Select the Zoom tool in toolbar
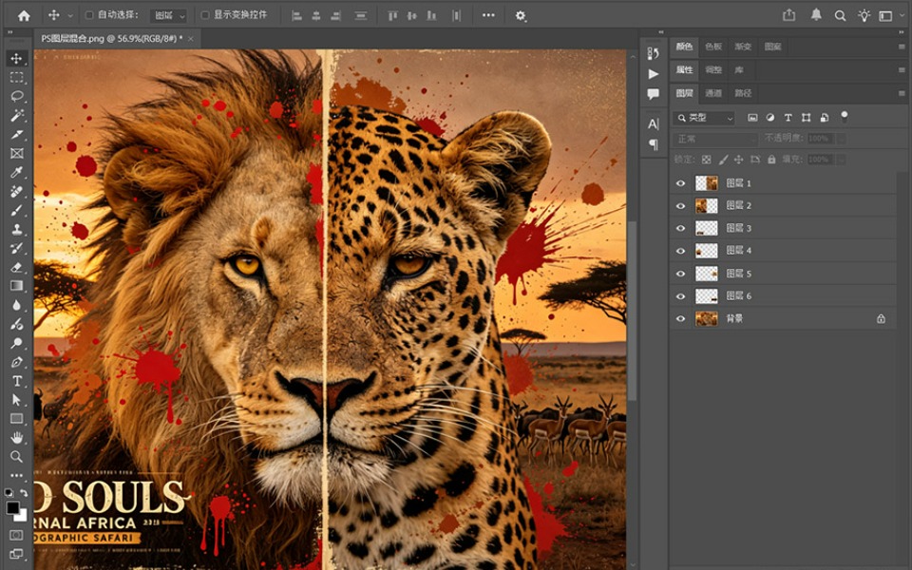912x570 pixels. point(17,457)
